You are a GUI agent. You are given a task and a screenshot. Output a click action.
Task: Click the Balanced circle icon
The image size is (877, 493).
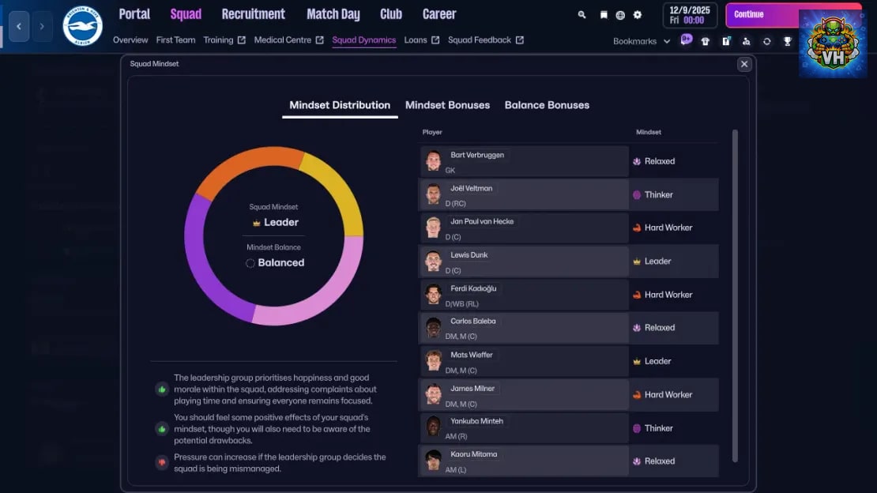(250, 263)
